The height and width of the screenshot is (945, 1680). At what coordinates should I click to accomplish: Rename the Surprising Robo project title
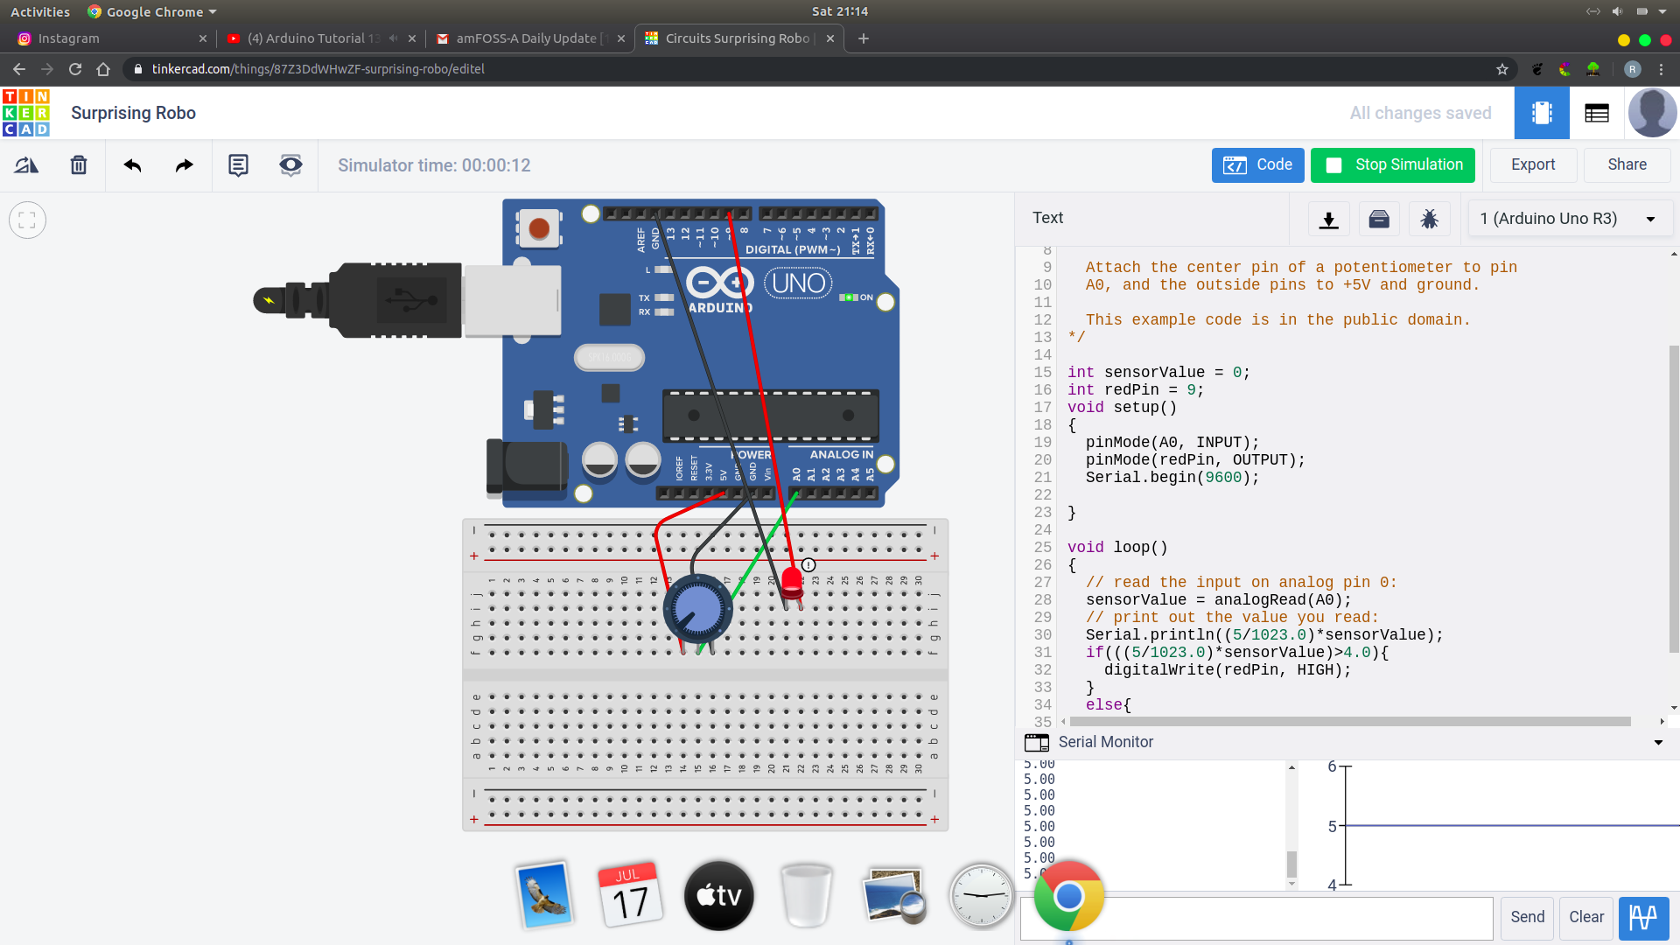[133, 113]
